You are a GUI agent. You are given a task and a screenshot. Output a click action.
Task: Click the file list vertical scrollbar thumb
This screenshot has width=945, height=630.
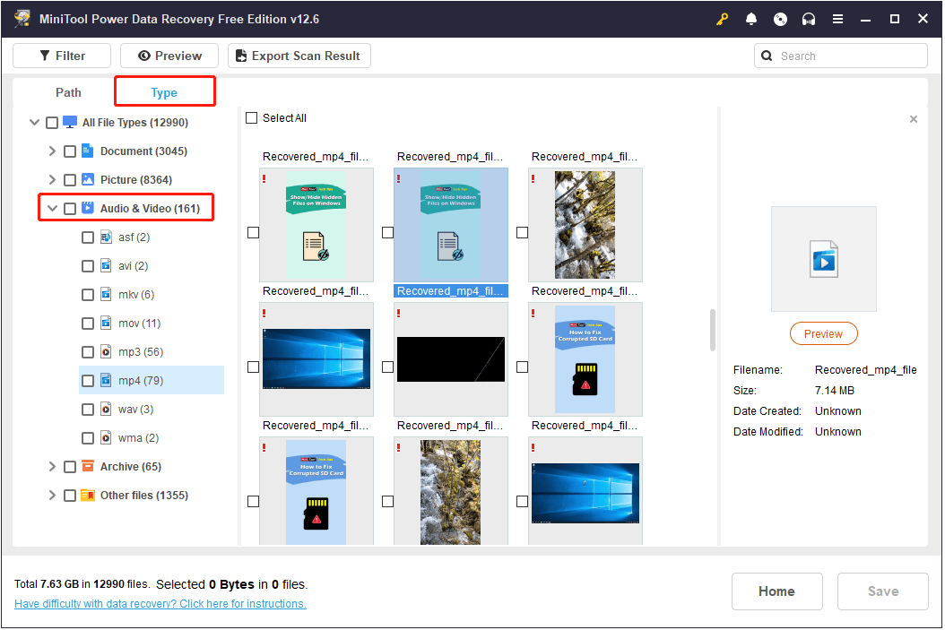coord(713,331)
